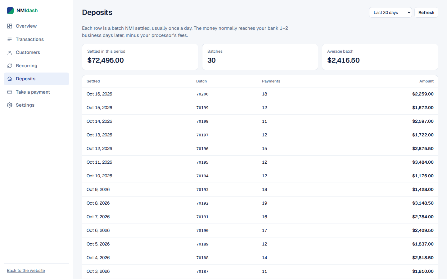
Task: Click amount $3,484.00
Action: tap(423, 162)
